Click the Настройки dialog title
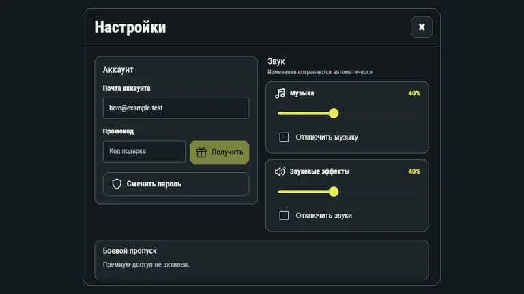The width and height of the screenshot is (524, 294). click(x=130, y=27)
